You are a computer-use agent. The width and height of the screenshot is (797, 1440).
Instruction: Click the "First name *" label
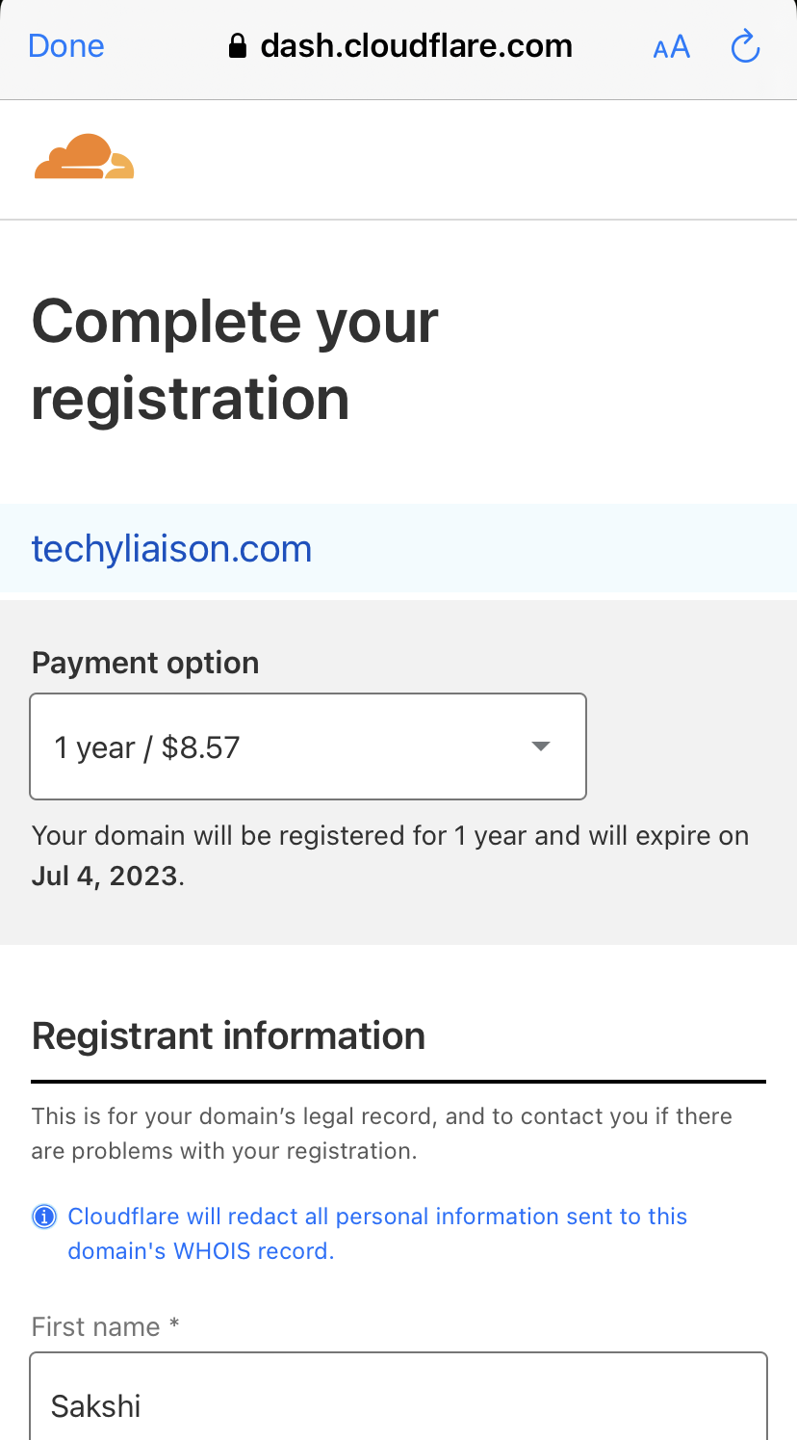click(x=106, y=1327)
